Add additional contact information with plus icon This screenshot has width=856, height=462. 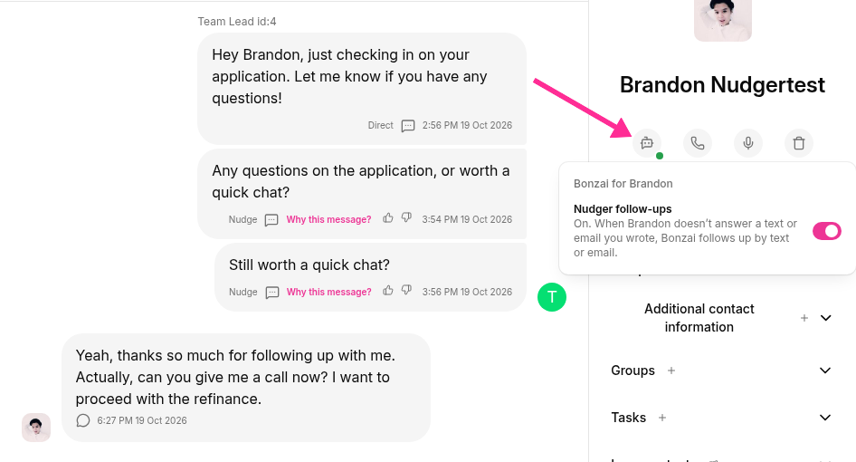coord(804,318)
